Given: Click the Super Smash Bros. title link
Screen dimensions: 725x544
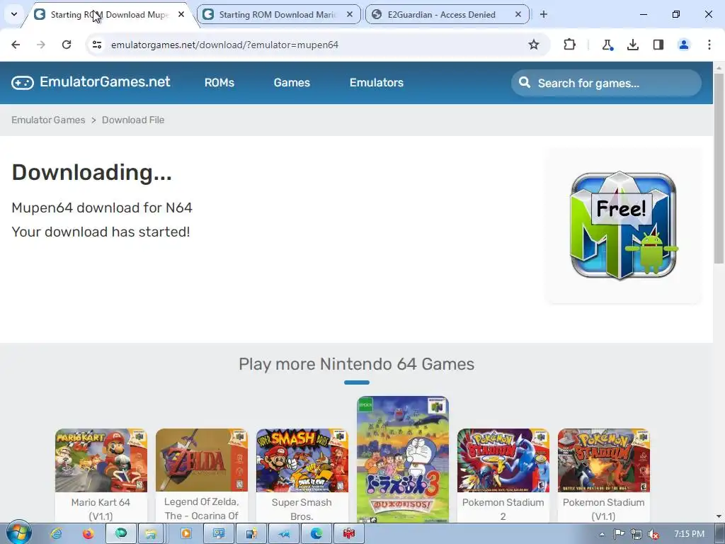Looking at the screenshot, I should 302,509.
